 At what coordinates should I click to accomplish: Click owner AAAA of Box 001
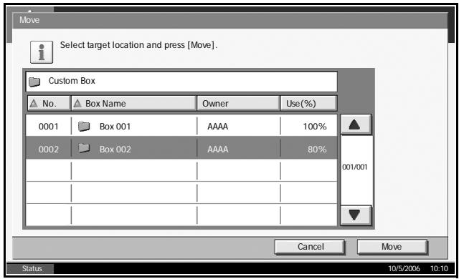click(218, 127)
